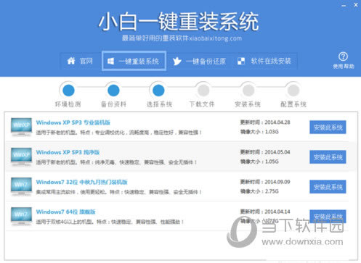Click the Win7 monitor icon for 64位 旗舰版
Screen dimensions: 361x263
click(x=21, y=217)
